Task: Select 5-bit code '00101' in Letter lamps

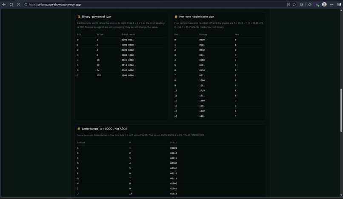Action: tap(174, 168)
